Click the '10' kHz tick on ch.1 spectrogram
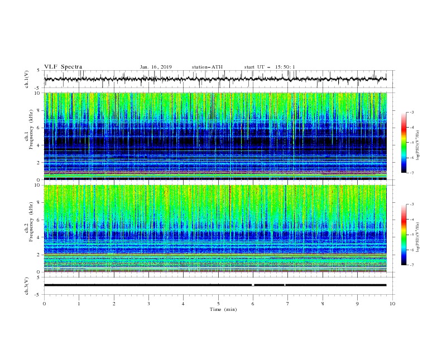The height and width of the screenshot is (341, 442). click(x=37, y=93)
